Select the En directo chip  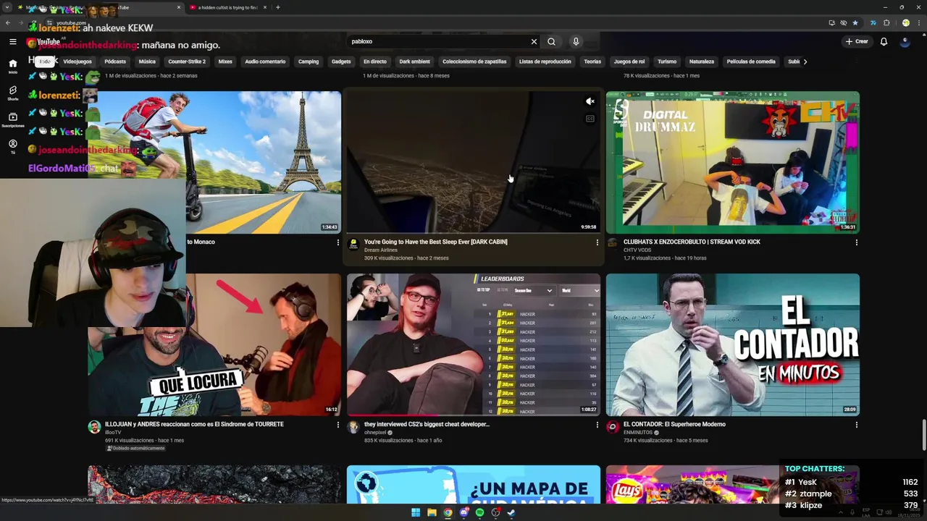click(x=374, y=62)
